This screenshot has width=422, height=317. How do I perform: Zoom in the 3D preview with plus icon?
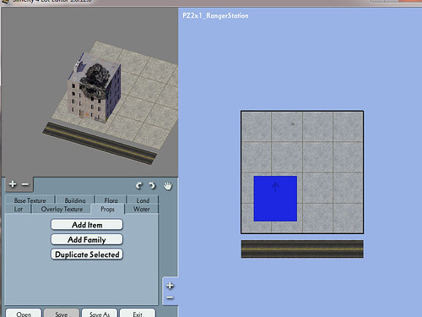coord(13,184)
